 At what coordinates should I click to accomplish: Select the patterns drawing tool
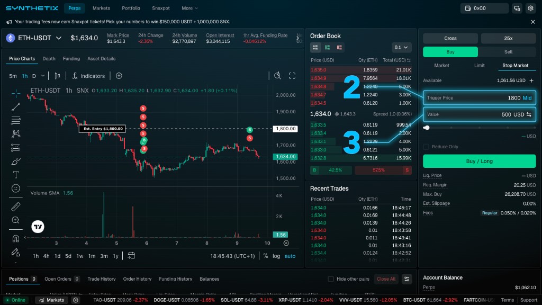[x=15, y=134]
